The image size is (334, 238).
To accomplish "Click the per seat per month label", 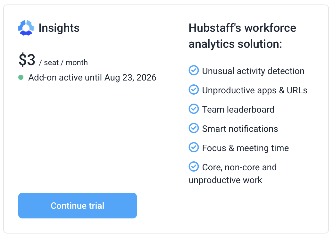I will tap(63, 63).
